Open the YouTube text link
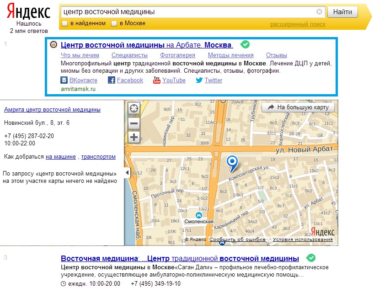This screenshot has width=374, height=288. pyautogui.click(x=174, y=80)
